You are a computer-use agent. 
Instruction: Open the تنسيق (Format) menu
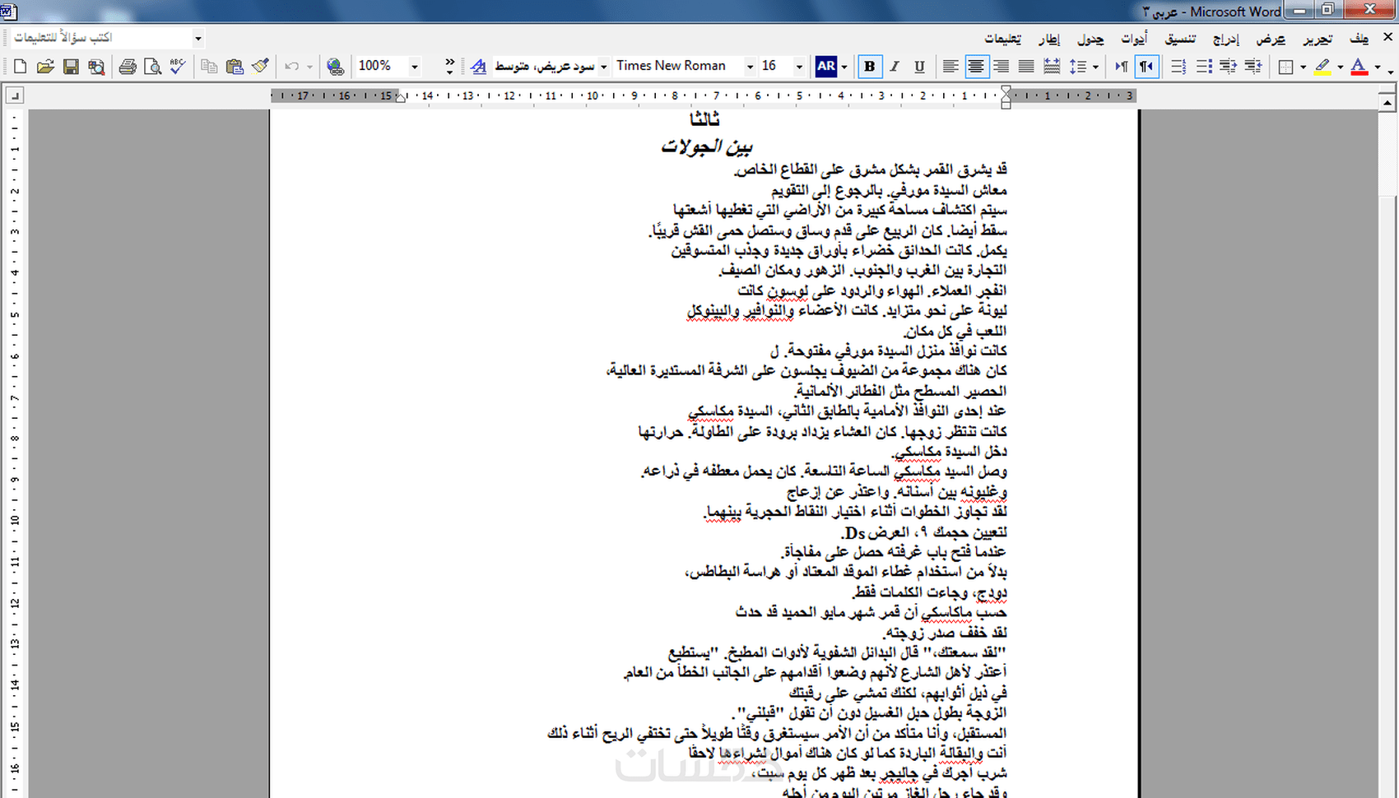(x=1180, y=39)
